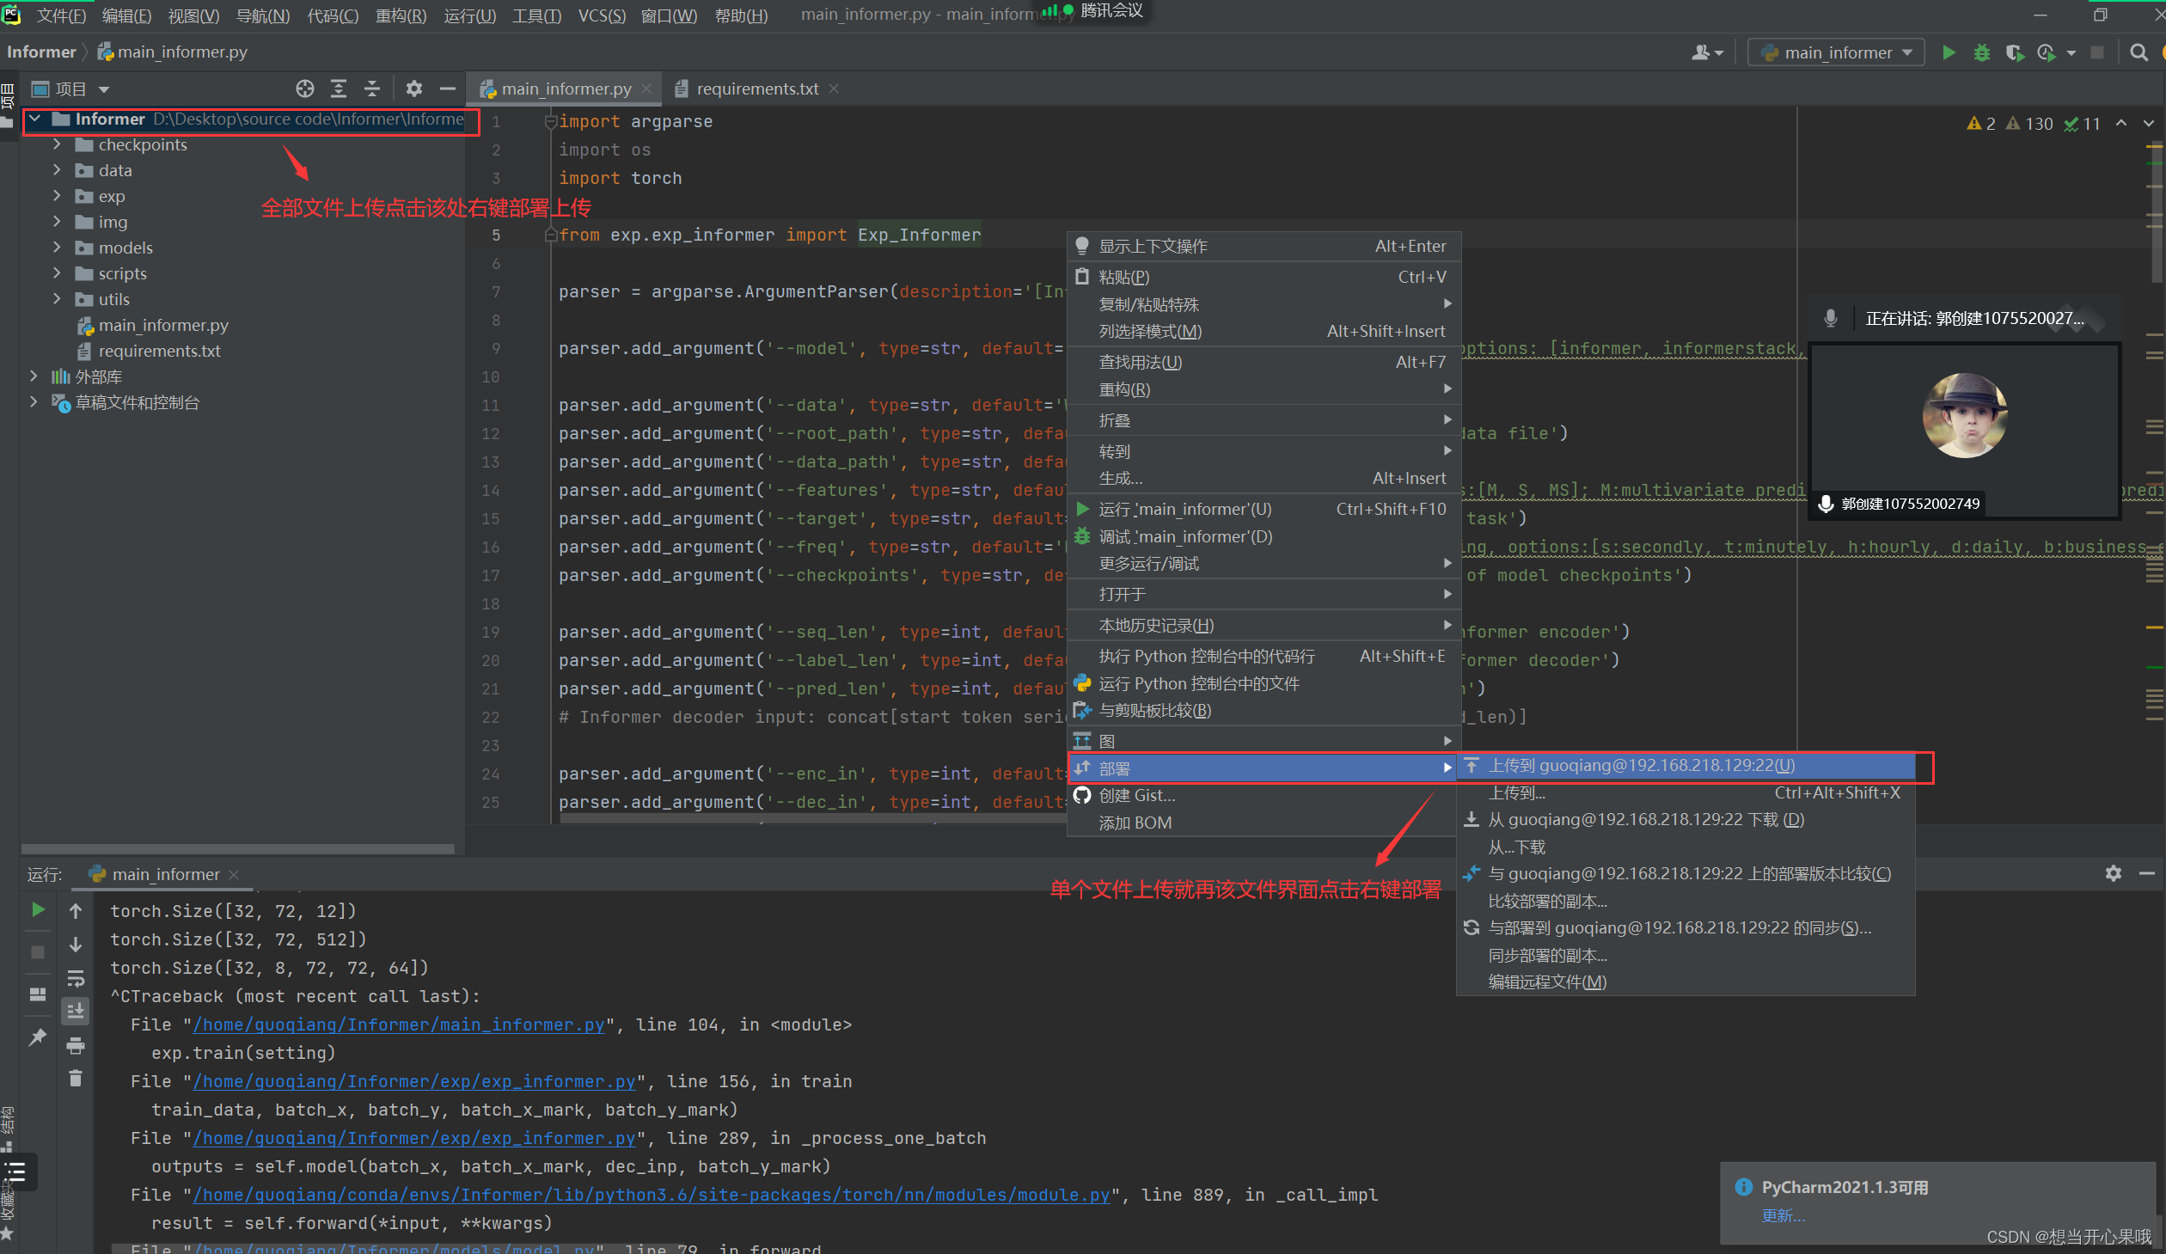This screenshot has width=2166, height=1254.
Task: Open the user account icon in toolbar
Action: pos(1706,52)
